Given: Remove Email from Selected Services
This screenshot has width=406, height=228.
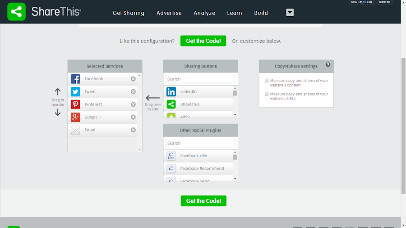Looking at the screenshot, I should [x=133, y=130].
